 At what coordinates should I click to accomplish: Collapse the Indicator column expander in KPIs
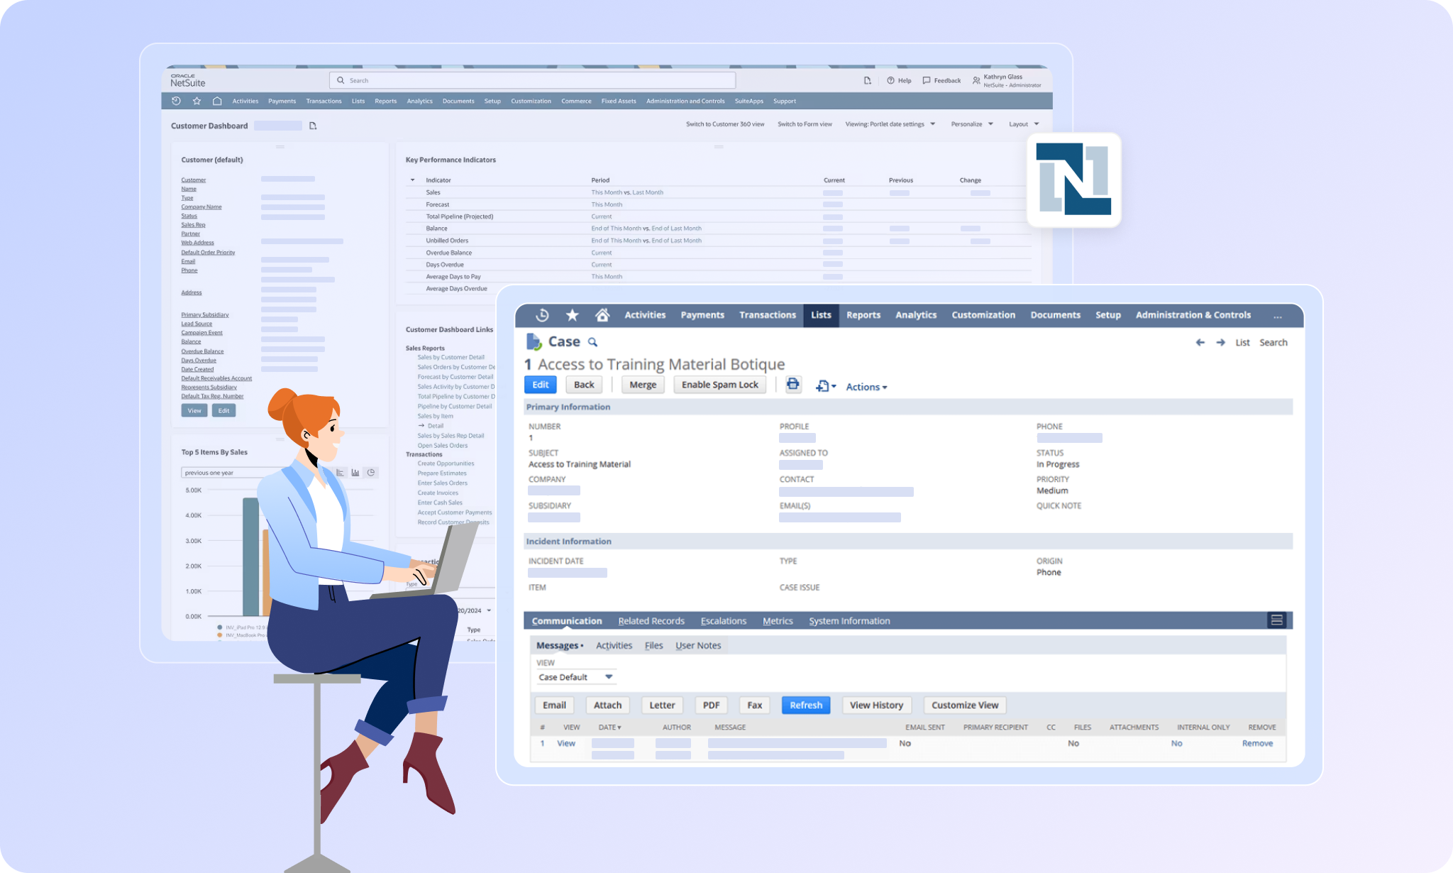(412, 180)
